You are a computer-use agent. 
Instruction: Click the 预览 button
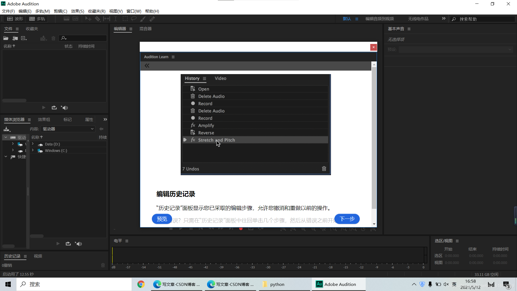pos(162,219)
